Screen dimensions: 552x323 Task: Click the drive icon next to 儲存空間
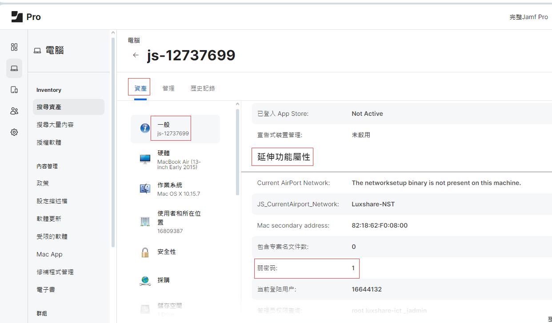[145, 309]
